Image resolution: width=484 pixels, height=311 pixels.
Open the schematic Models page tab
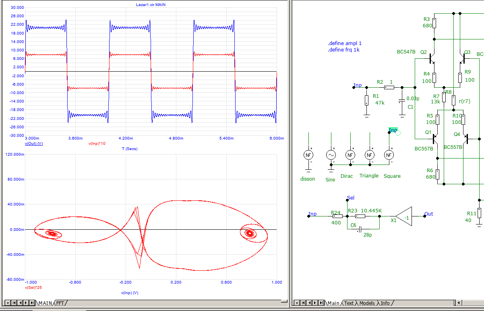(x=367, y=303)
